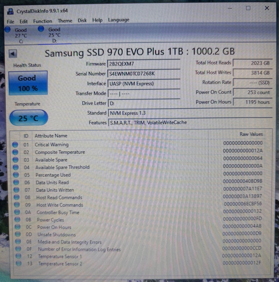Select the Controller Busy Time attribute name
This screenshot has height=282, width=279.
tap(58, 212)
